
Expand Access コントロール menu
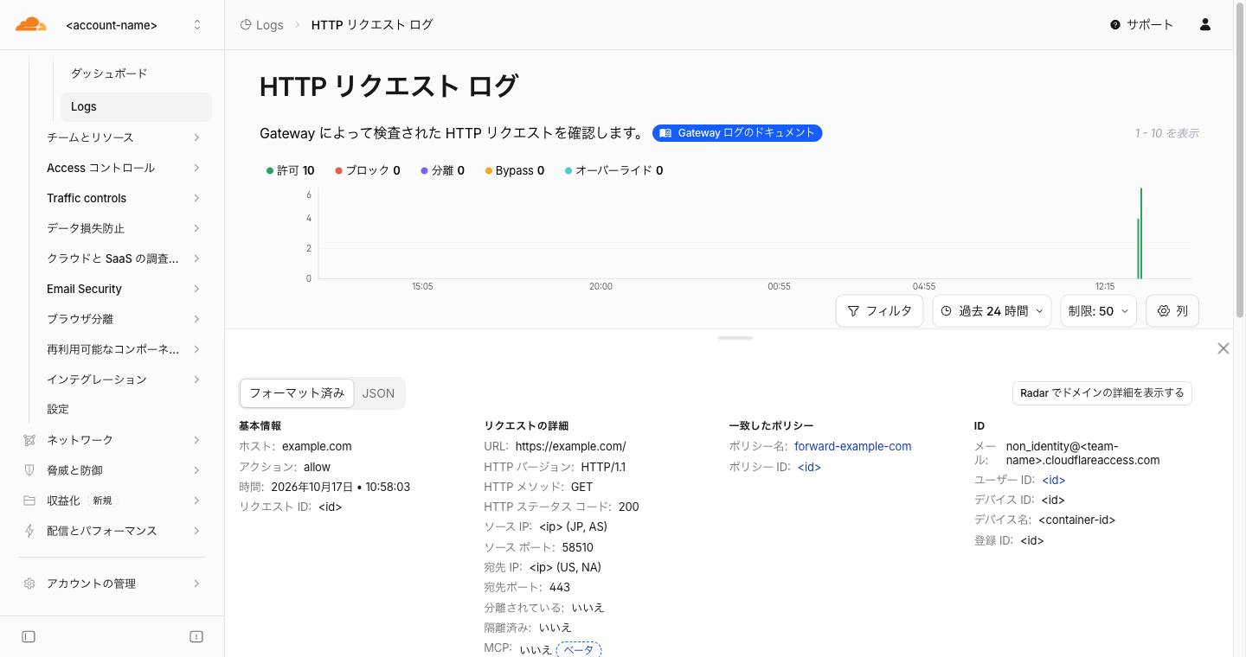pyautogui.click(x=125, y=168)
